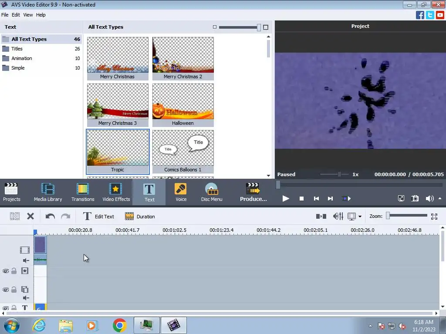The width and height of the screenshot is (446, 334).
Task: Delete the selected timeline object
Action: (30, 217)
